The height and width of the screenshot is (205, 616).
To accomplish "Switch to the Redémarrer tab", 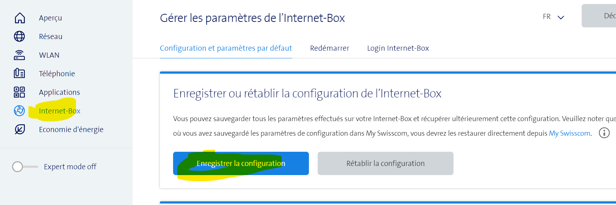I will [329, 48].
